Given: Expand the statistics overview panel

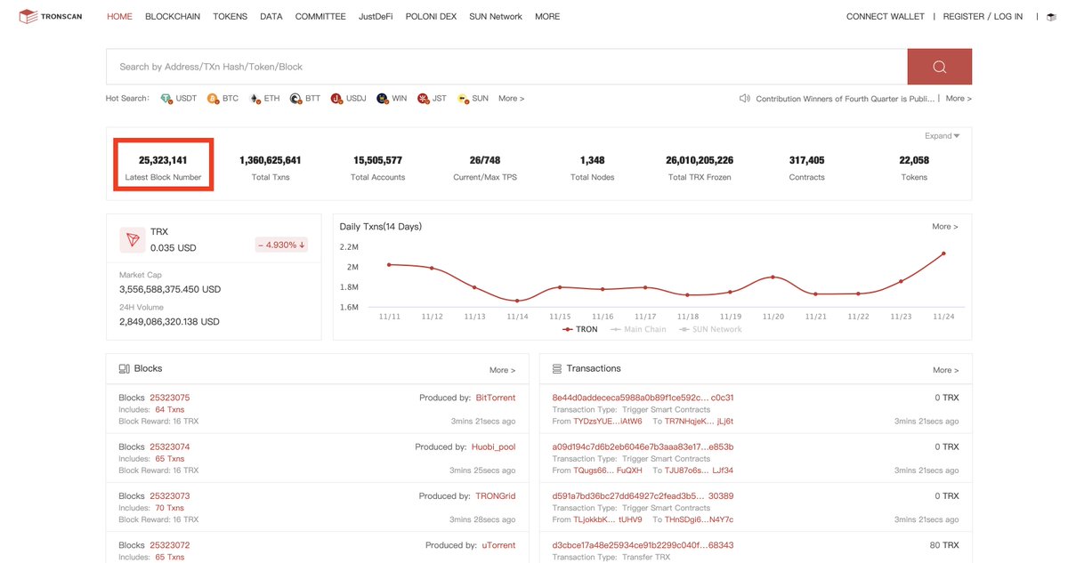Looking at the screenshot, I should pyautogui.click(x=943, y=136).
